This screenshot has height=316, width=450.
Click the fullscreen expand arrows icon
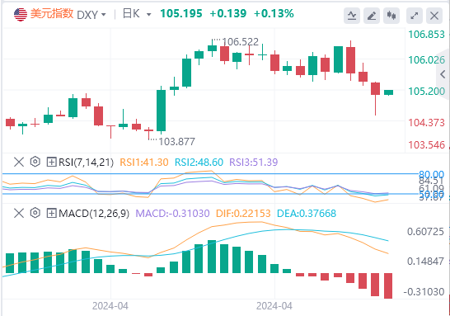[x=415, y=16]
